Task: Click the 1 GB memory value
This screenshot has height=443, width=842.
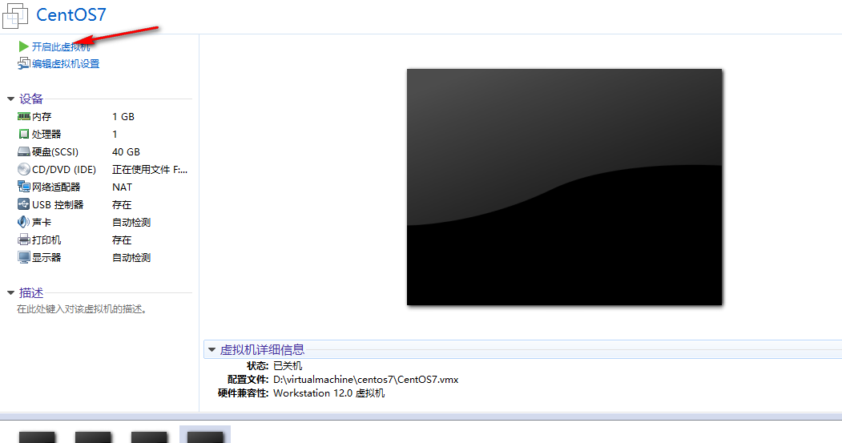Action: (x=123, y=116)
